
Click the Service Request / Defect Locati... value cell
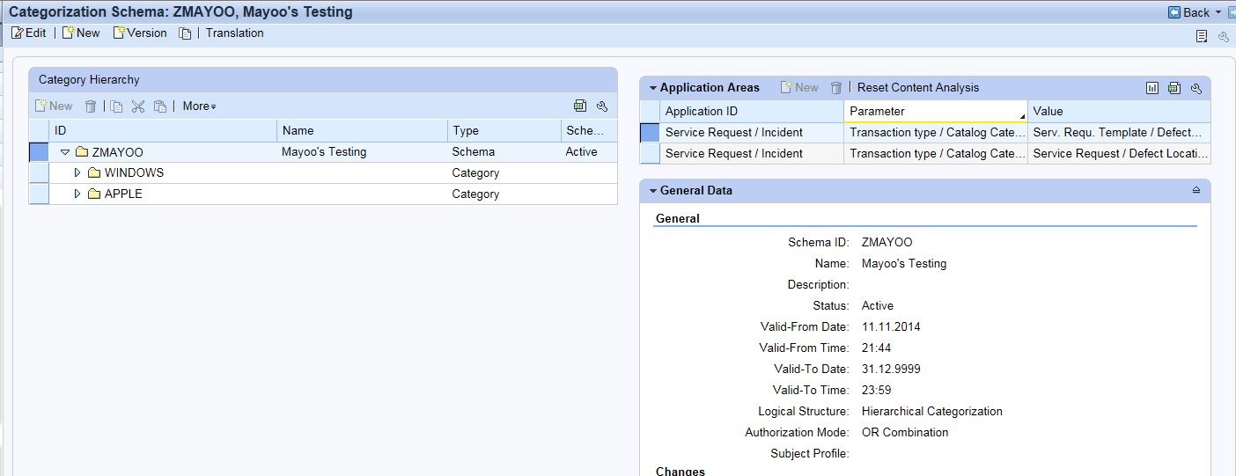1118,153
